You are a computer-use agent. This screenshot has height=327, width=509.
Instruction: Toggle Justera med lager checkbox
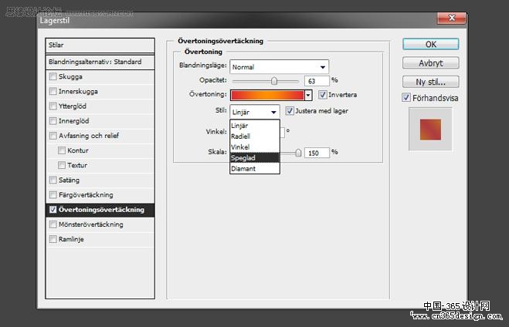[290, 111]
